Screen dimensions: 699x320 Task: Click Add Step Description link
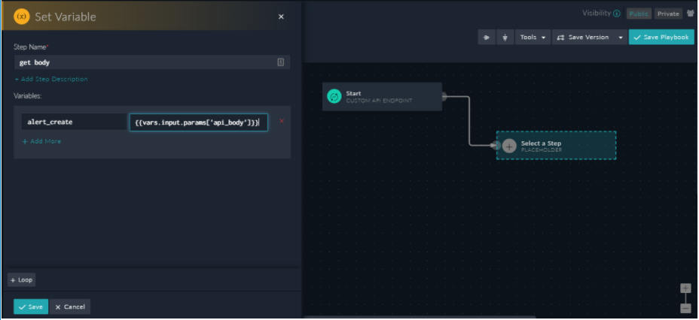click(50, 79)
